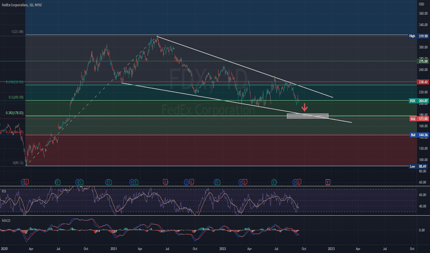Click the red 238.42 price level label

423,82
